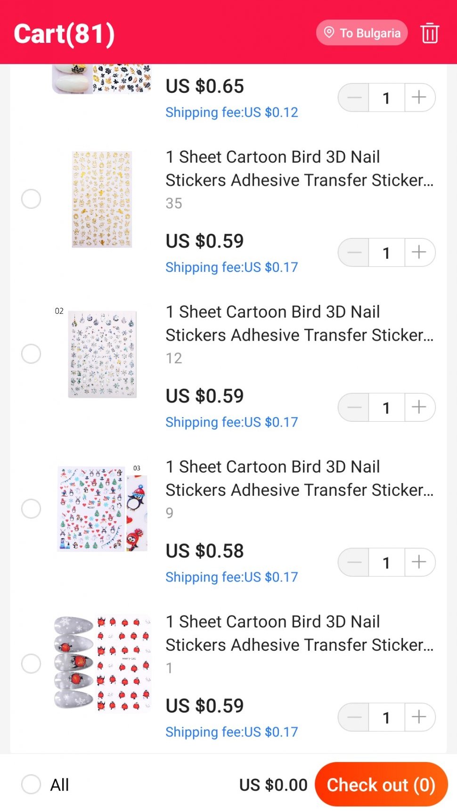Increase quantity of the US $0.65 item

[419, 98]
